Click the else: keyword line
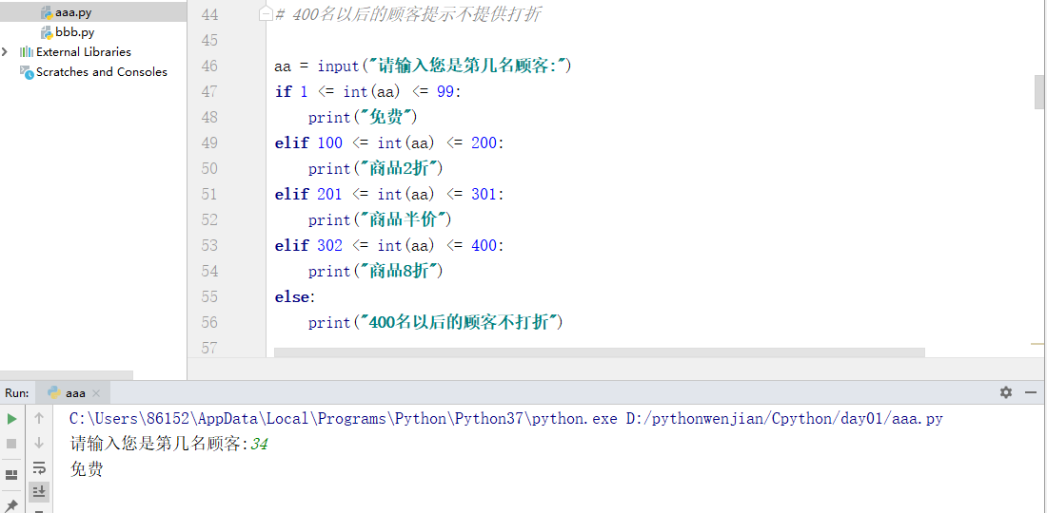 pyautogui.click(x=294, y=296)
